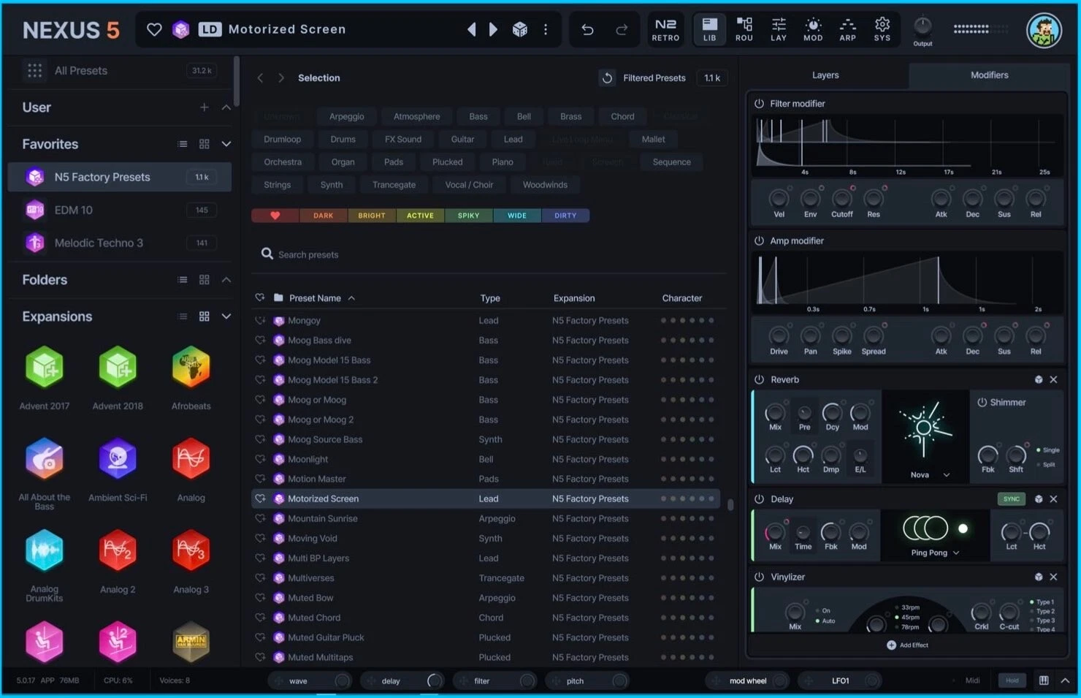This screenshot has width=1081, height=698.
Task: Toggle the Amp modifier power button
Action: click(x=759, y=240)
